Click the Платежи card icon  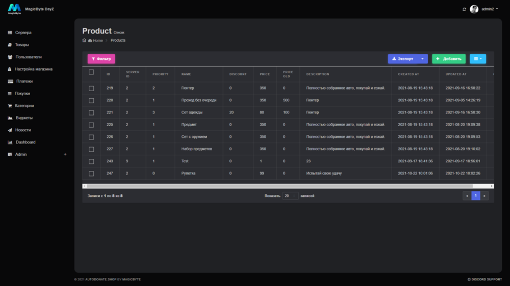(x=10, y=81)
